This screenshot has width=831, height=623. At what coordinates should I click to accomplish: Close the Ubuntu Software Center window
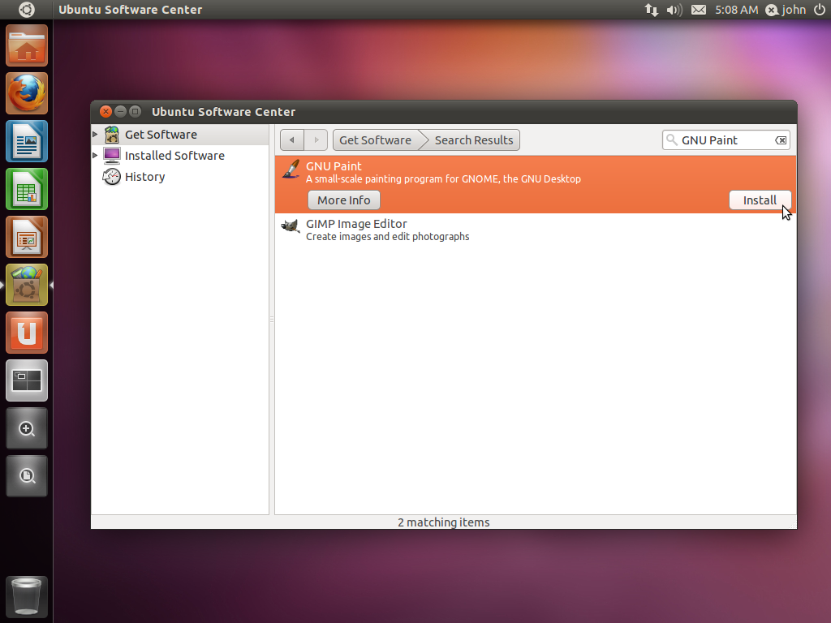[106, 112]
